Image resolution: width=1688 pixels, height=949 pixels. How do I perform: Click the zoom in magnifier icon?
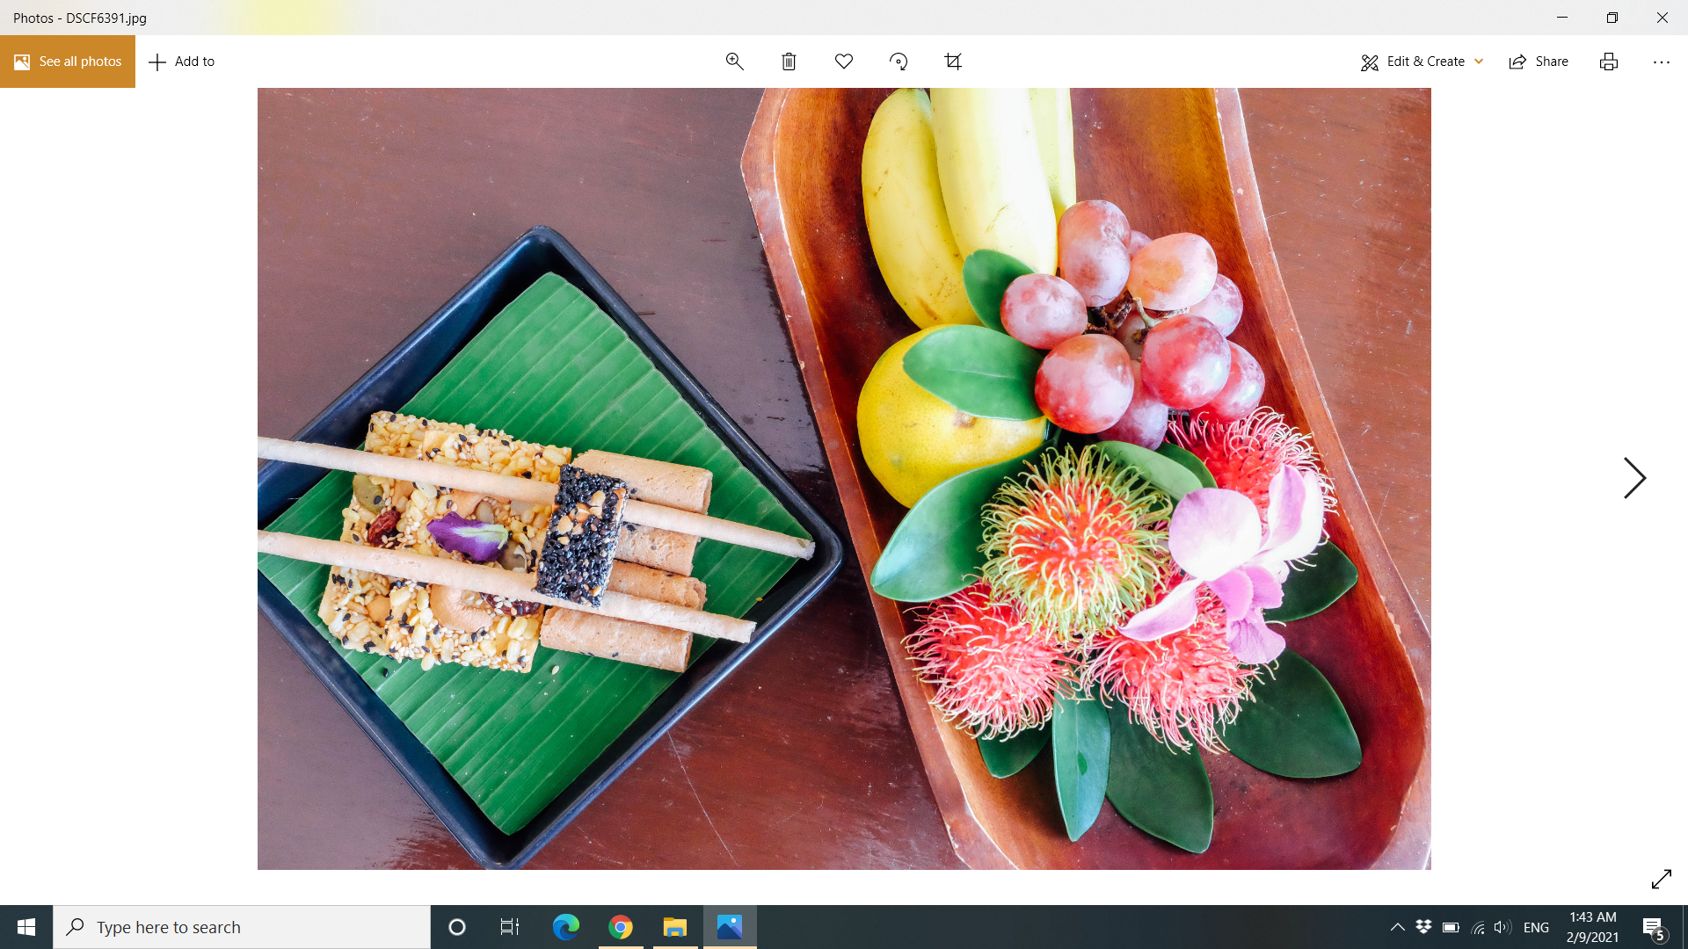coord(734,62)
